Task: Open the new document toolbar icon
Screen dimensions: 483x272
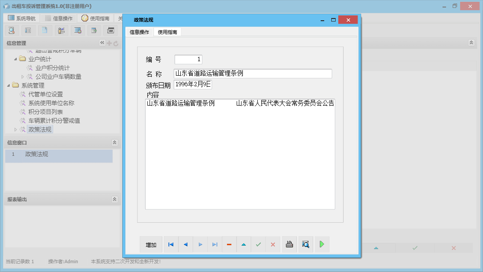Action: tap(45, 30)
